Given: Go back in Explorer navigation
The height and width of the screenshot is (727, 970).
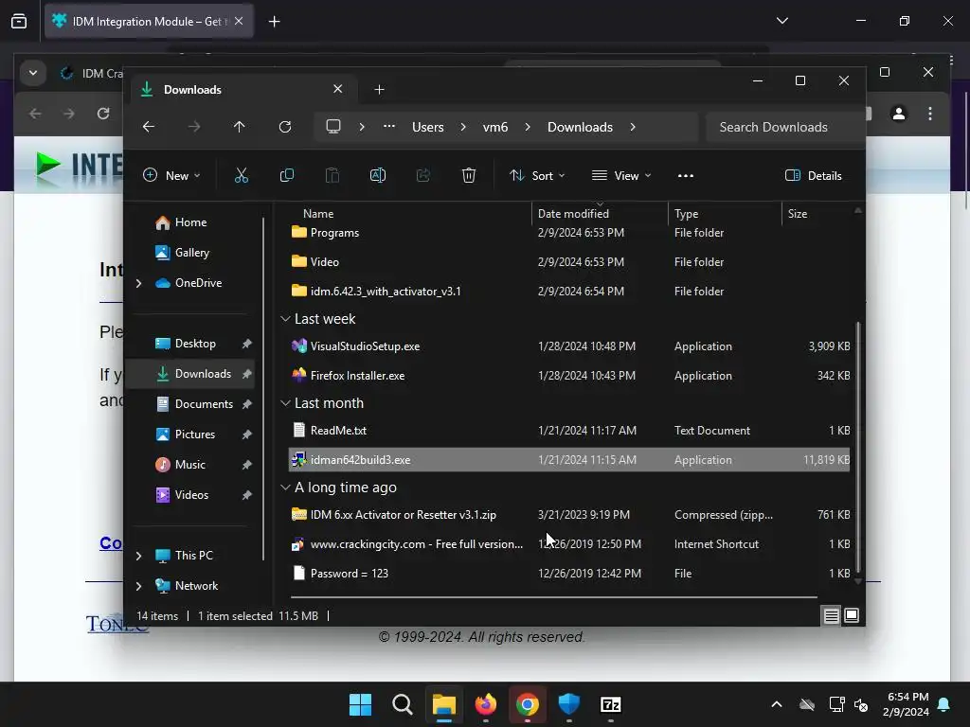Looking at the screenshot, I should click(149, 127).
